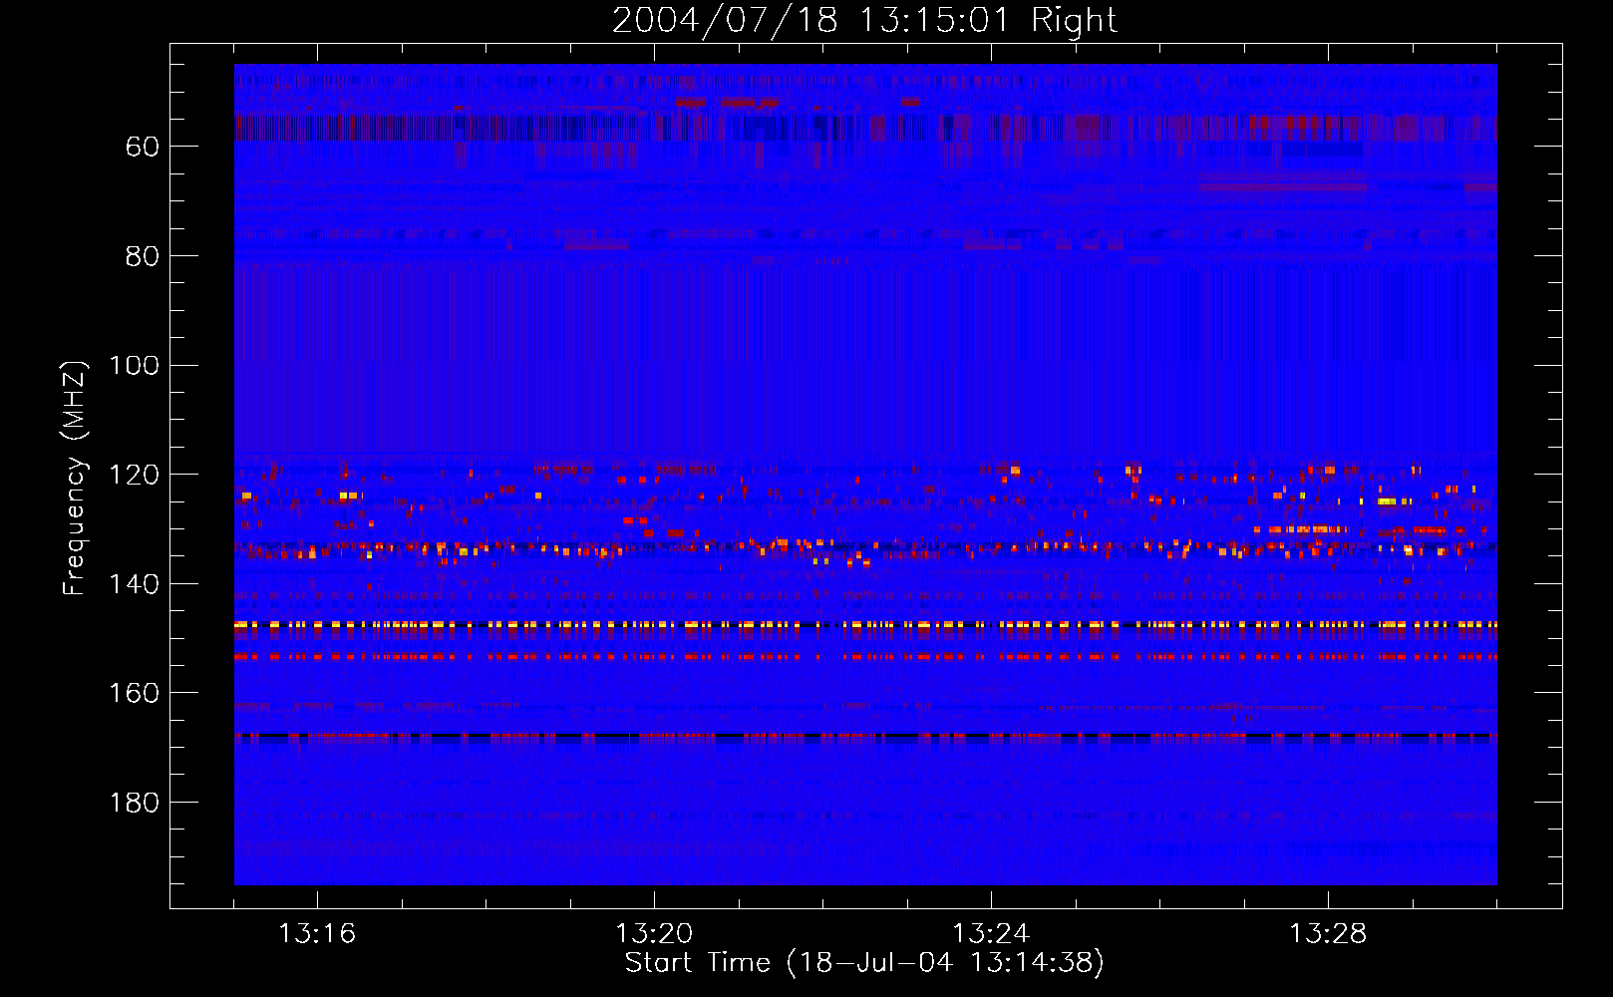This screenshot has height=997, width=1613.
Task: Click the 13:16 time tick label
Action: (x=317, y=934)
